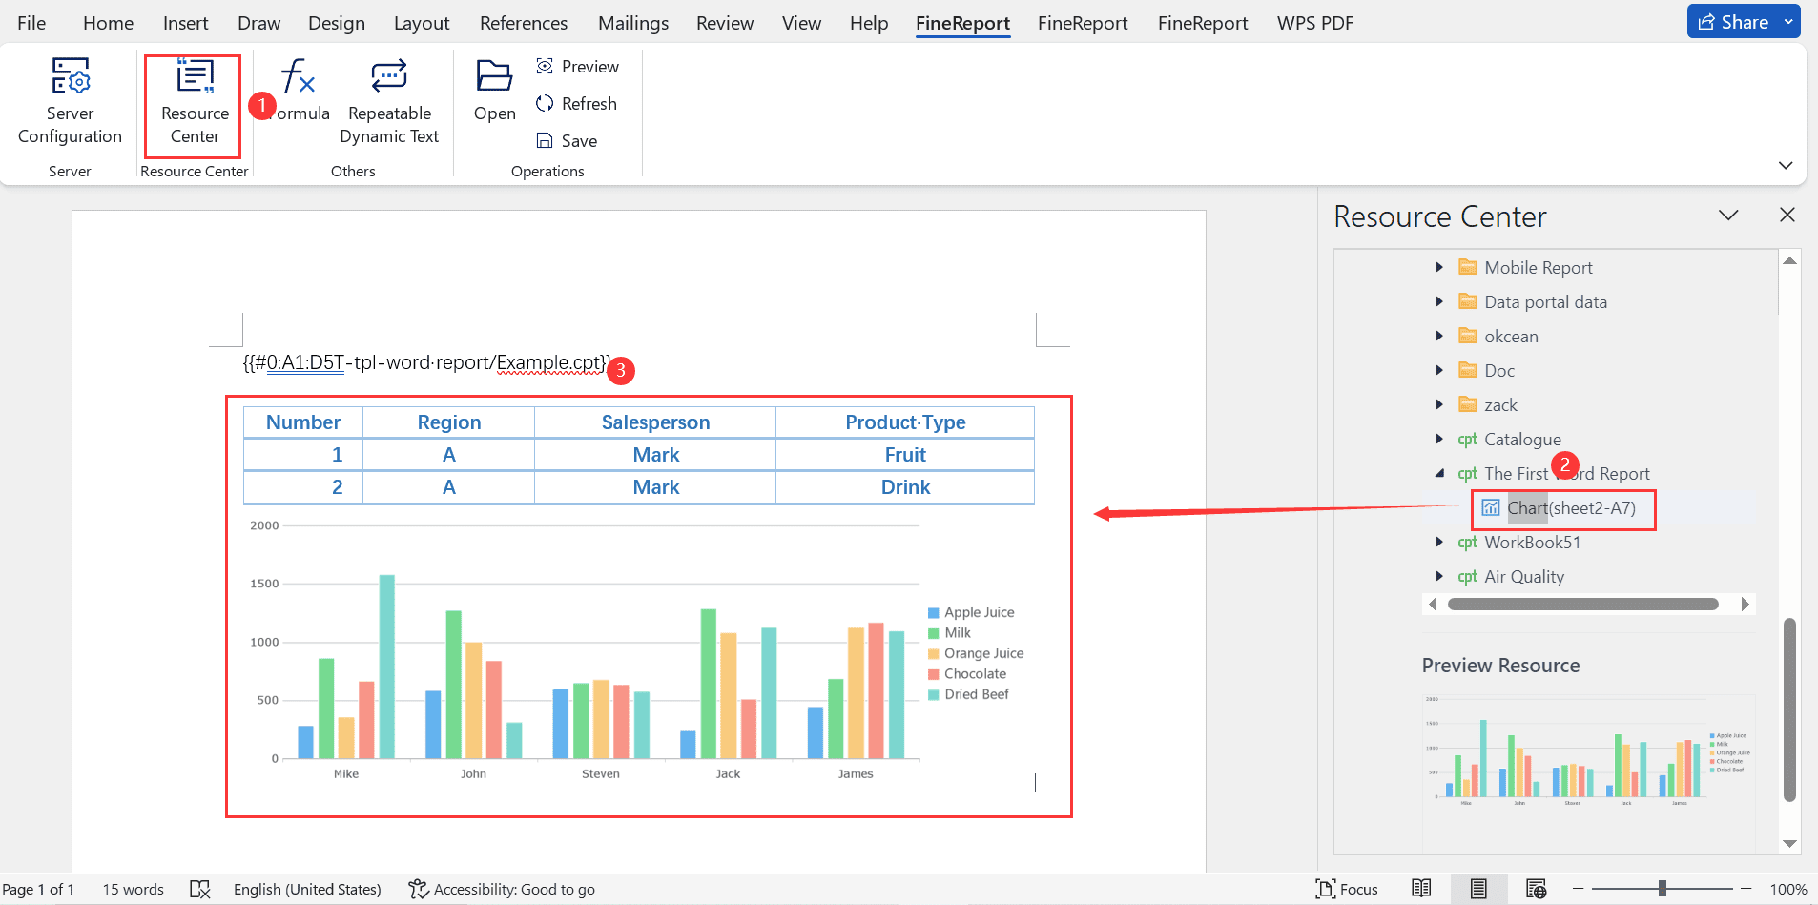Click the spelling proofing status icon
The width and height of the screenshot is (1818, 905).
199,889
